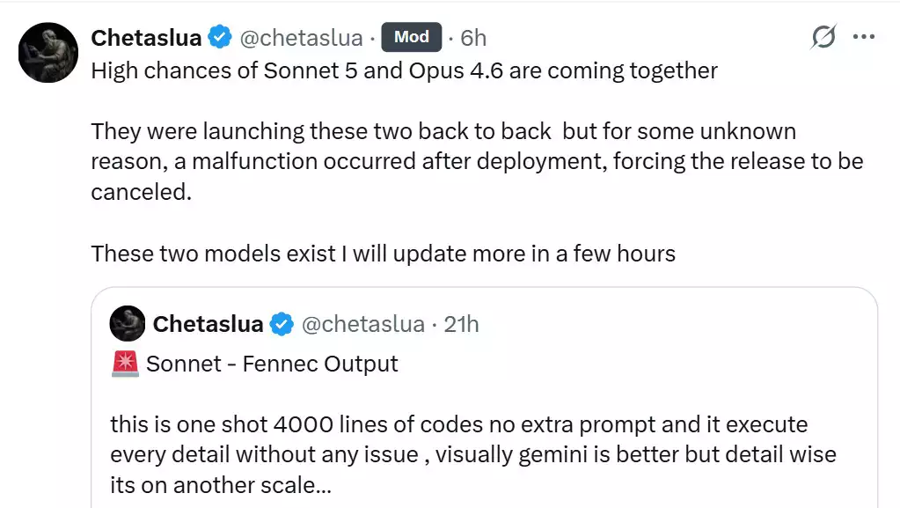This screenshot has width=900, height=508.
Task: Click the verified badge in the quoted post
Action: coord(282,324)
